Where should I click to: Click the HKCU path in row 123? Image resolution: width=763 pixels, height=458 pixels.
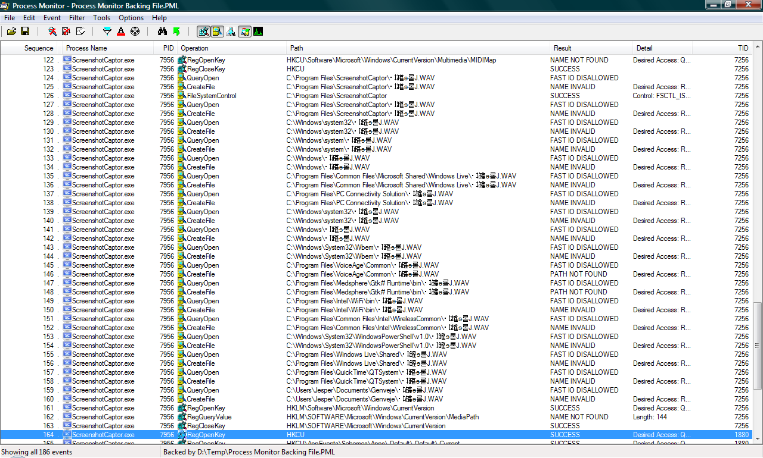pyautogui.click(x=296, y=69)
